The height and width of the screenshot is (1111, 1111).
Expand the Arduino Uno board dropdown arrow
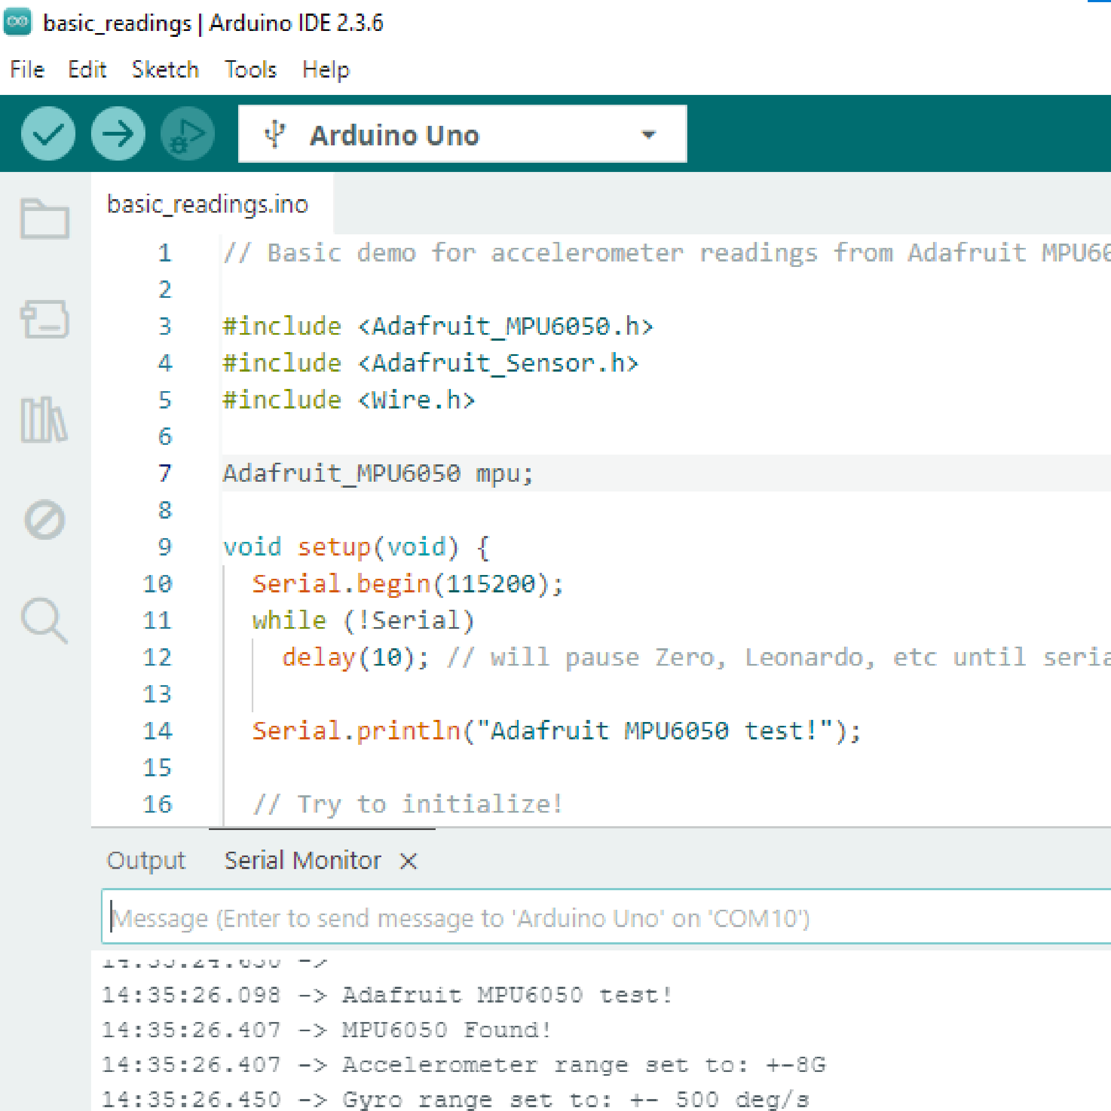click(648, 135)
